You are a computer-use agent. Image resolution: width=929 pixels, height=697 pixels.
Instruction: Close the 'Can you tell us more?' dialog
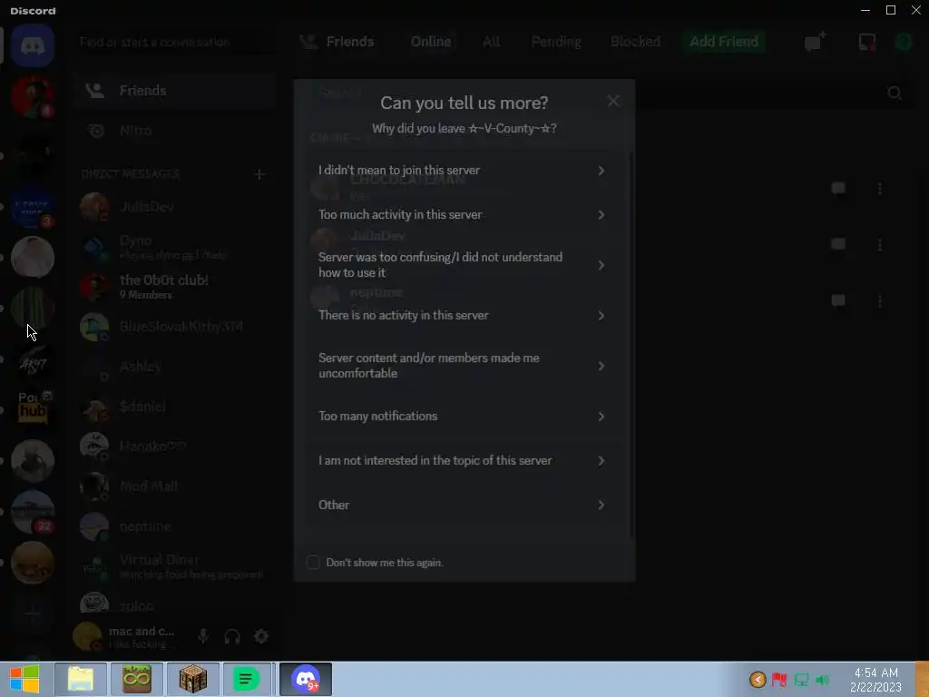(613, 102)
